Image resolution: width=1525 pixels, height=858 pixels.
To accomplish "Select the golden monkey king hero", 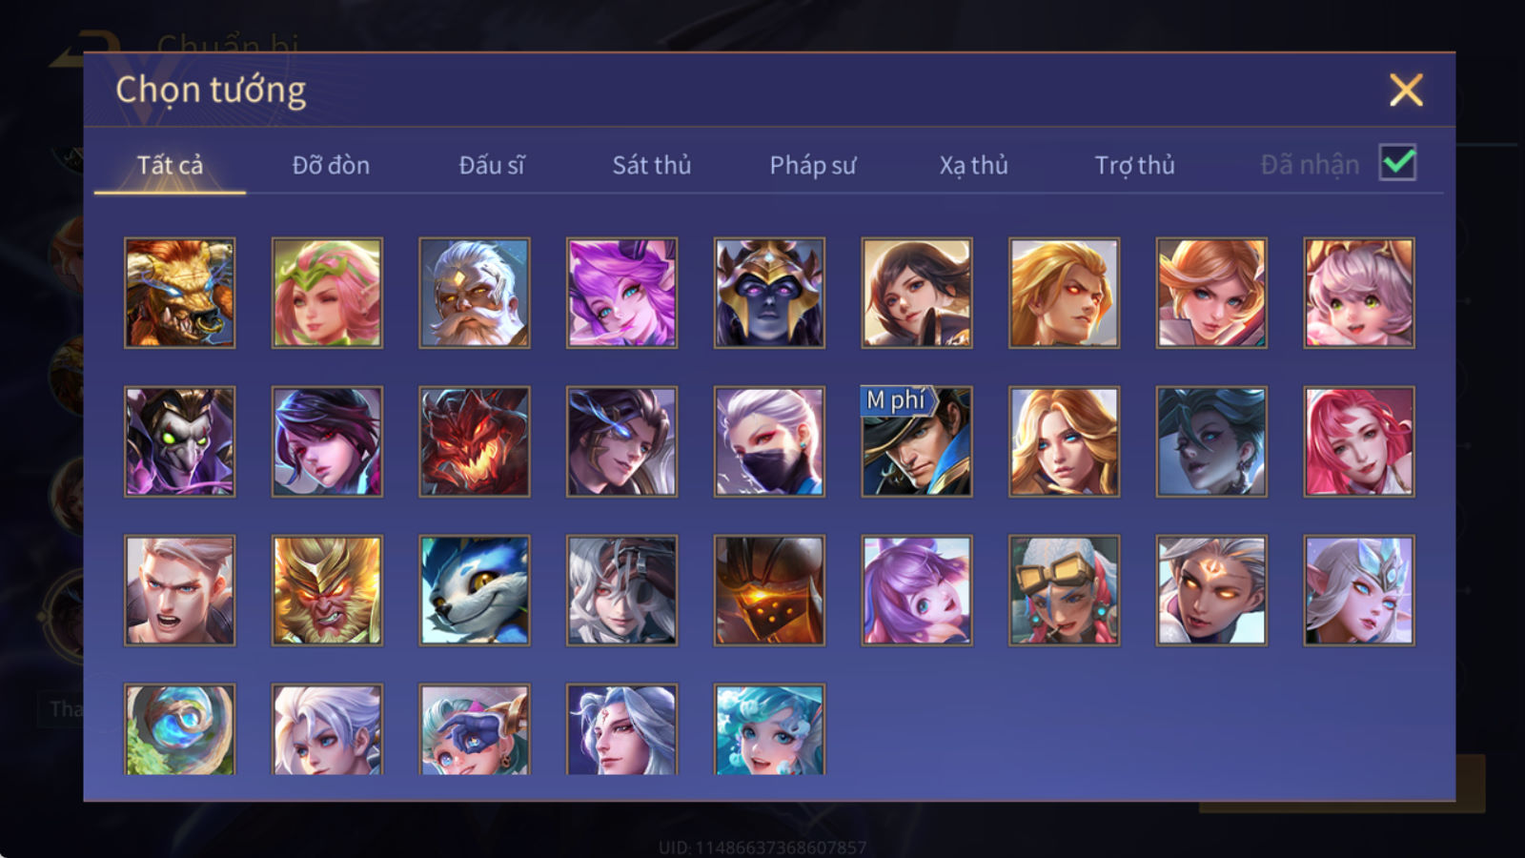I will click(327, 590).
